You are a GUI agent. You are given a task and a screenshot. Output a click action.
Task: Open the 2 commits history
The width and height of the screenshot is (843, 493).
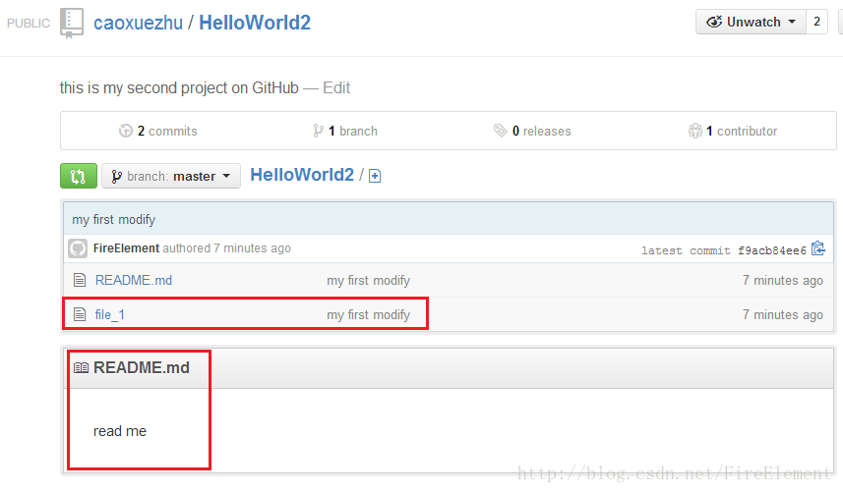(x=167, y=131)
